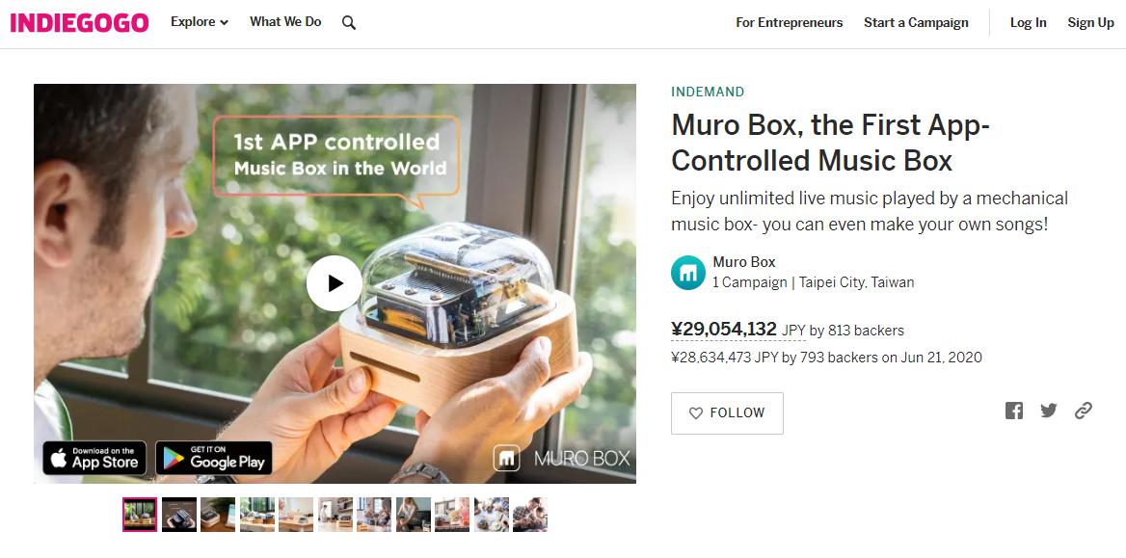Open For Entrepreneurs menu item
The height and width of the screenshot is (558, 1126).
(790, 23)
